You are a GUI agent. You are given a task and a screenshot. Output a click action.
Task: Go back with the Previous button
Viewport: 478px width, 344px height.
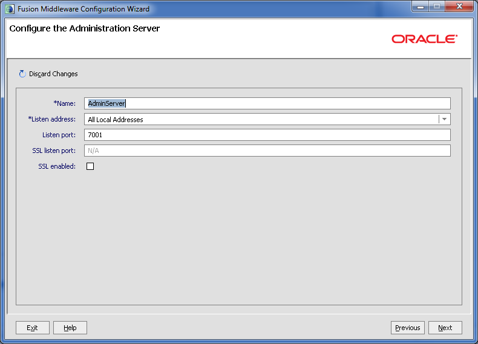click(x=408, y=328)
